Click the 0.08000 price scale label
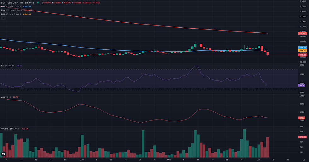Screen dimensions: 309x162 point(303,42)
